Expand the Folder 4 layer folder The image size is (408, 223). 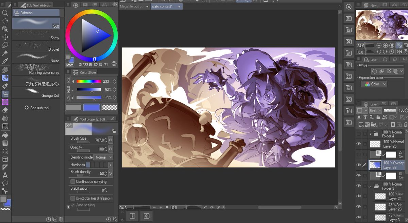[370, 134]
